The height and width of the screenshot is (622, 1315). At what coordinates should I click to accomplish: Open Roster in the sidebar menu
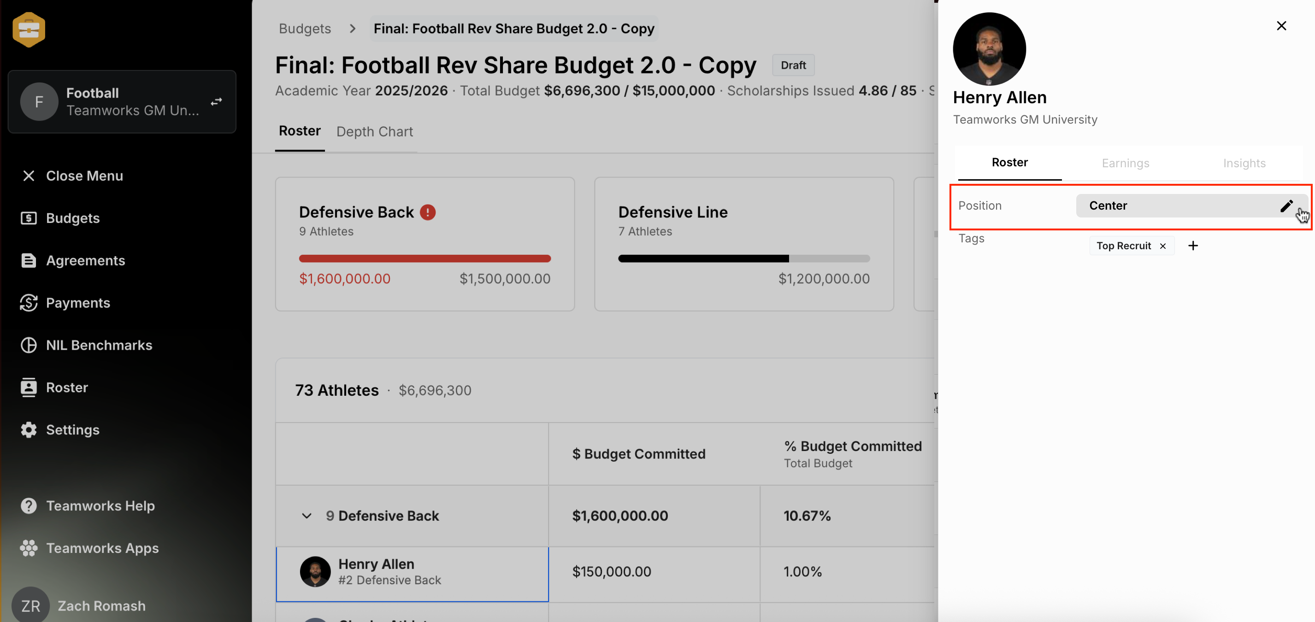(53, 387)
